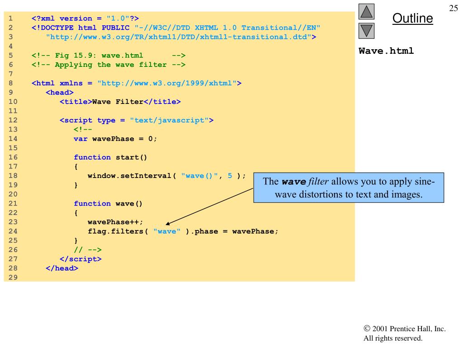Click 'function wave()' line
The image size is (463, 347).
tap(108, 204)
